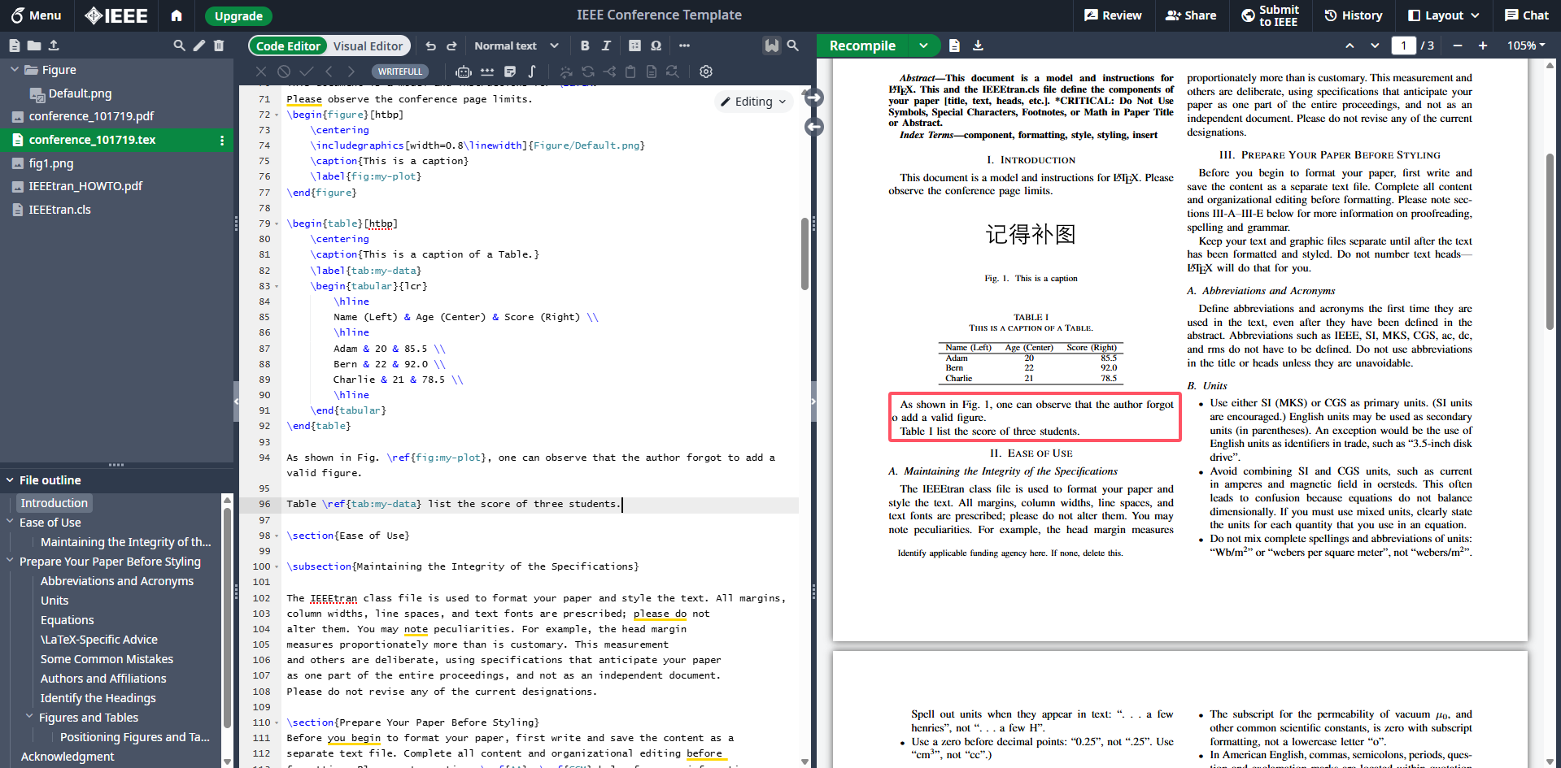Collapse the Figure folder
Screen dimensions: 1561x768
tap(13, 70)
